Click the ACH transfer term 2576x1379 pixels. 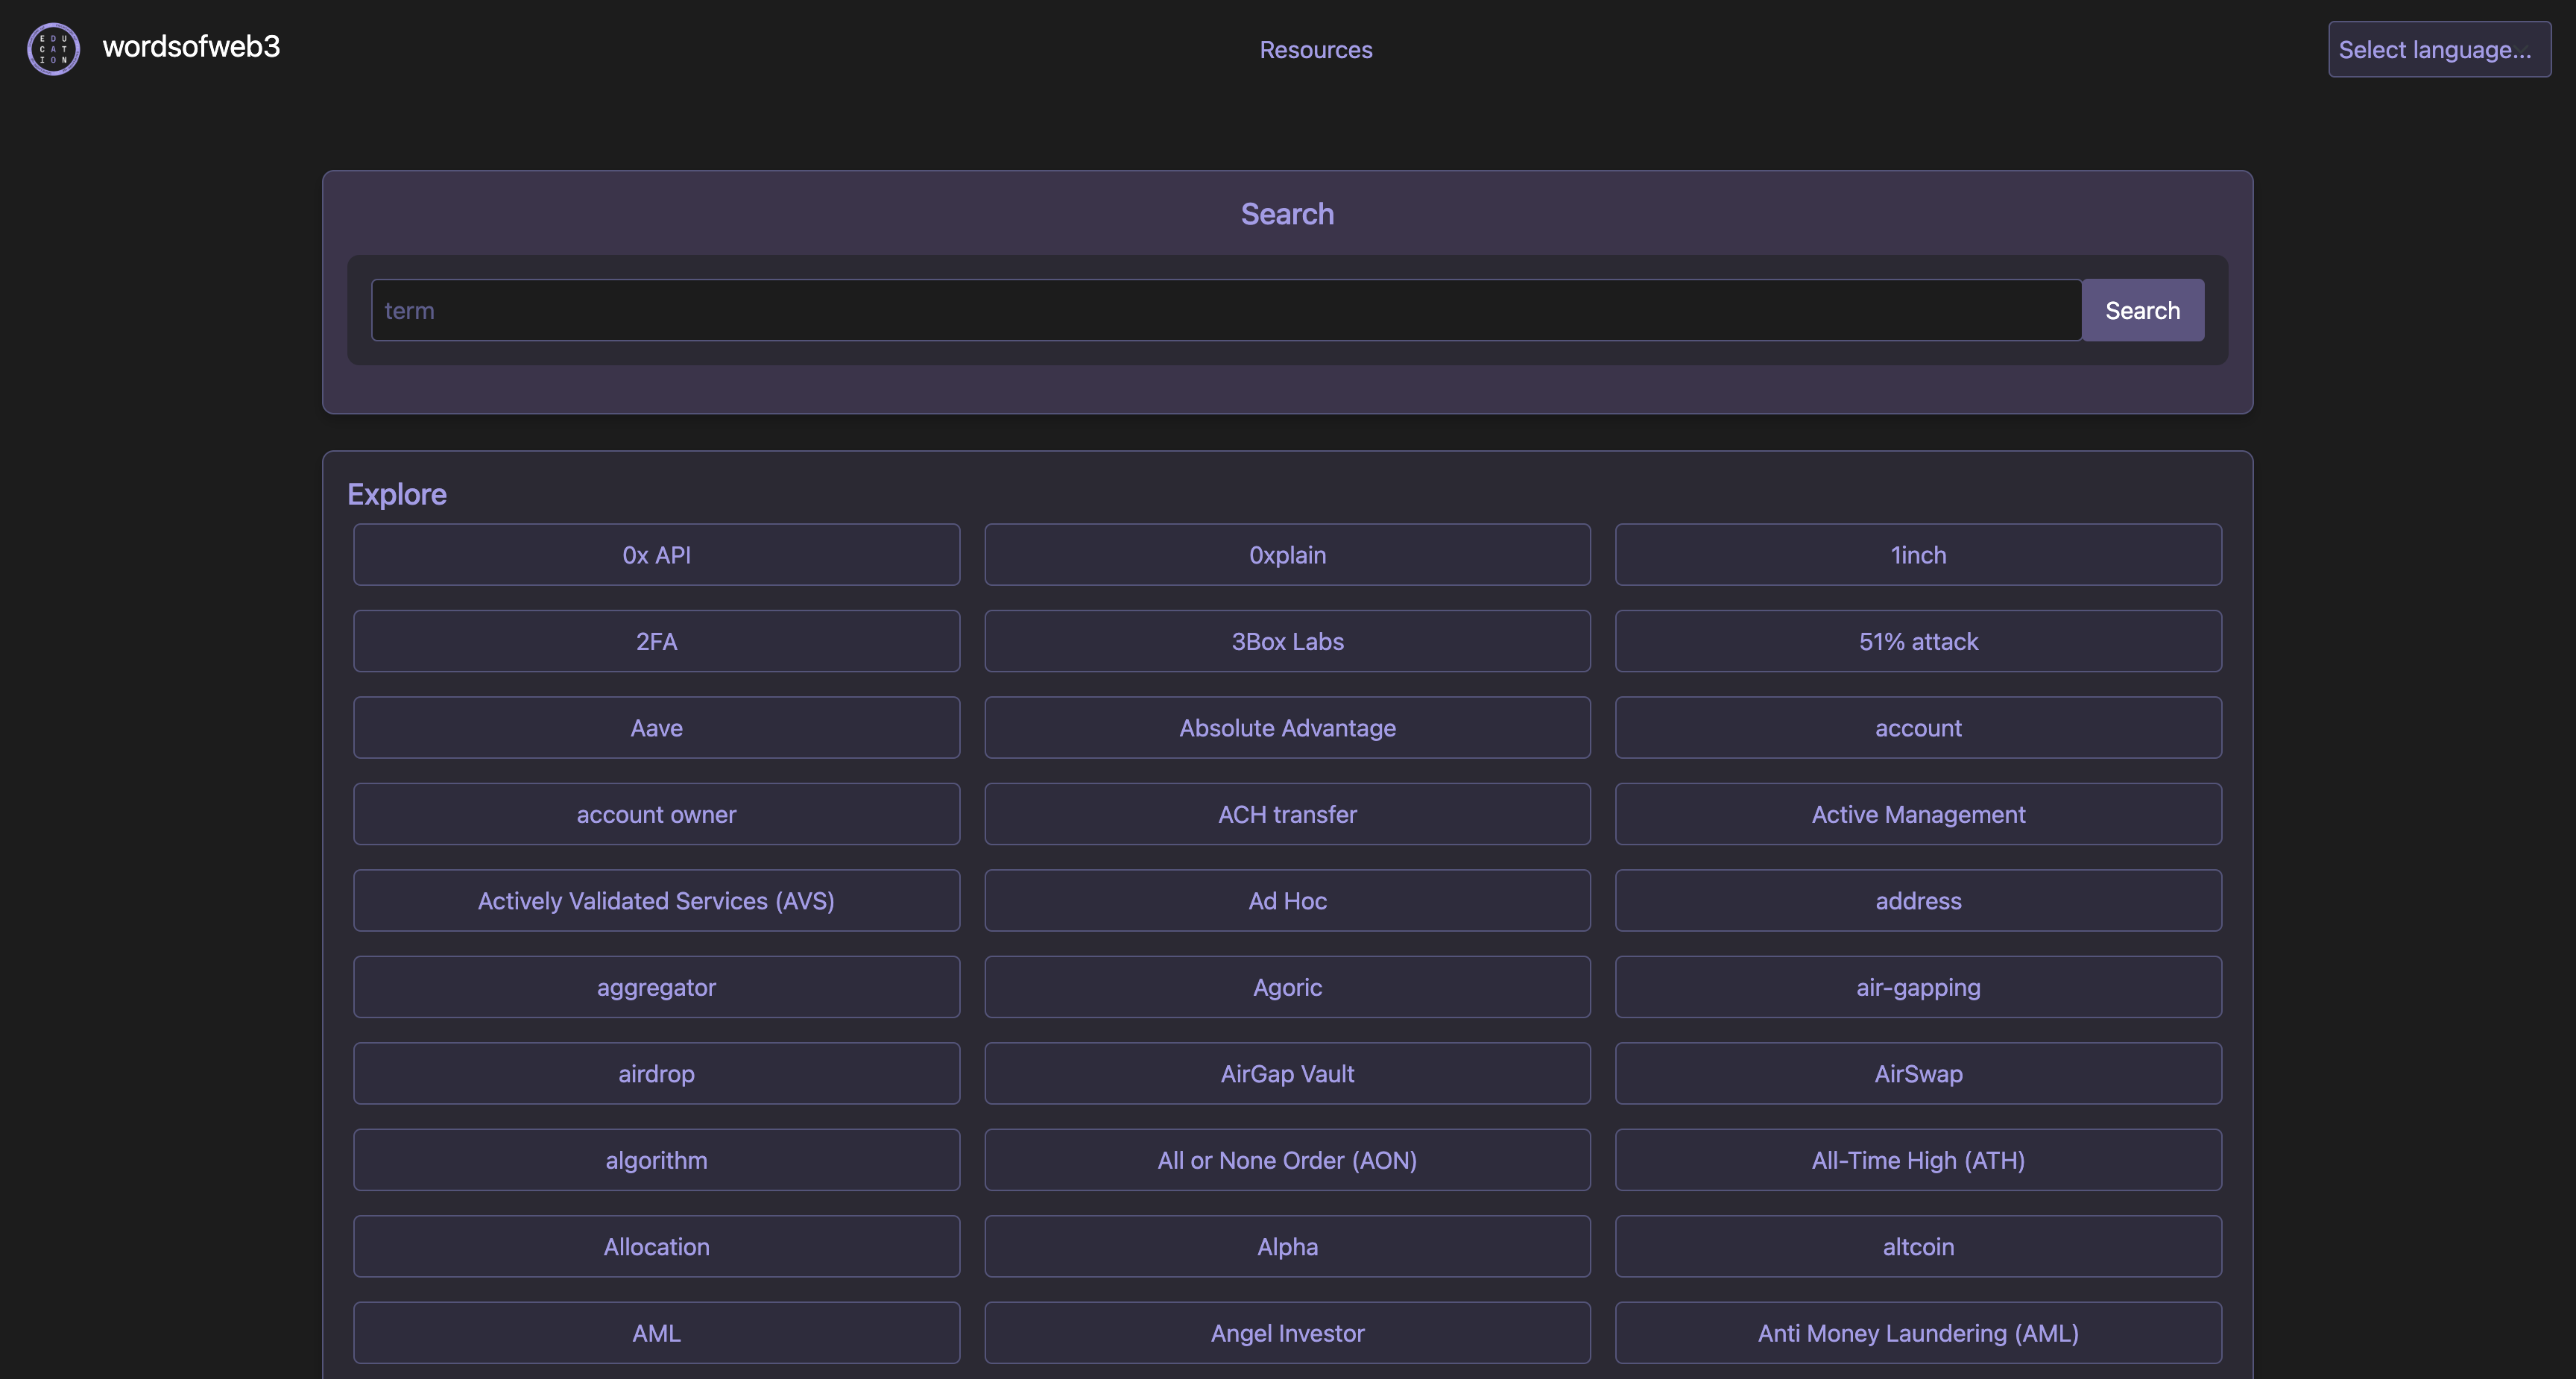[x=1287, y=814]
